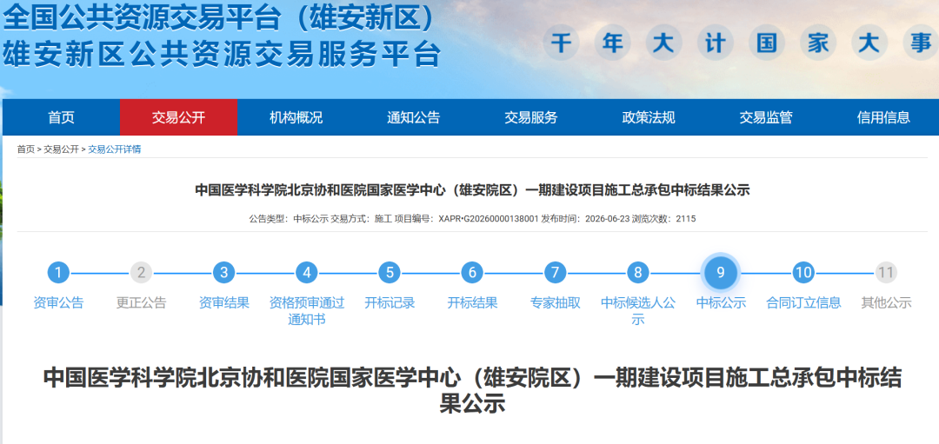Select step circle number 10
The height and width of the screenshot is (444, 939).
click(x=803, y=273)
